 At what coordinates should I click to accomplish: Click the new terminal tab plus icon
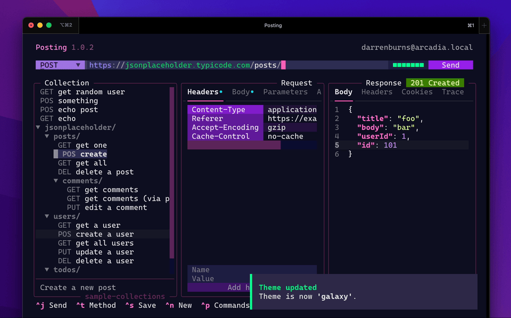pos(483,25)
